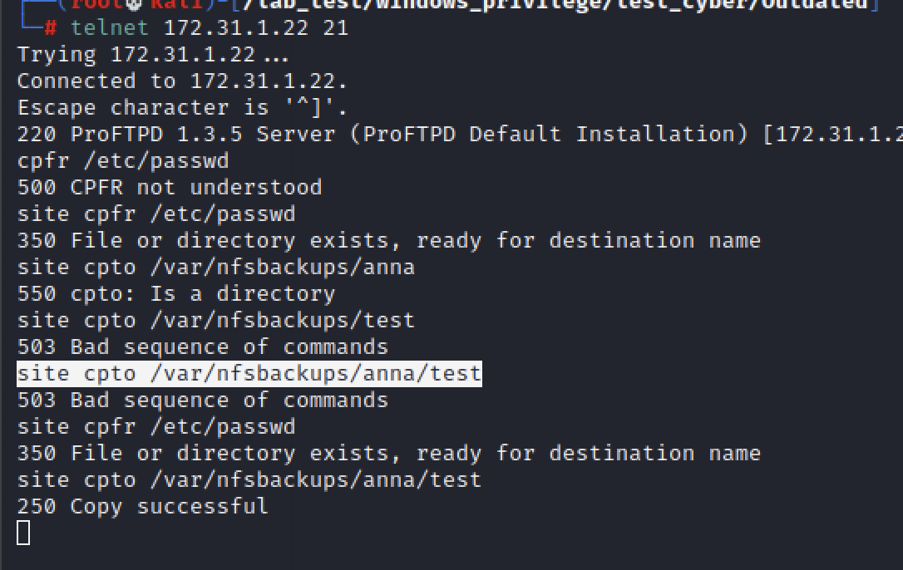Select the "Trying 172.31.1.22" output line
The height and width of the screenshot is (570, 903).
(x=153, y=55)
